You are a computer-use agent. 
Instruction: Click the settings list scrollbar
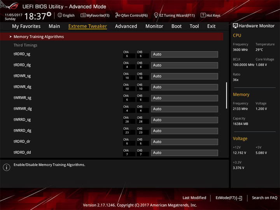pyautogui.click(x=226, y=95)
